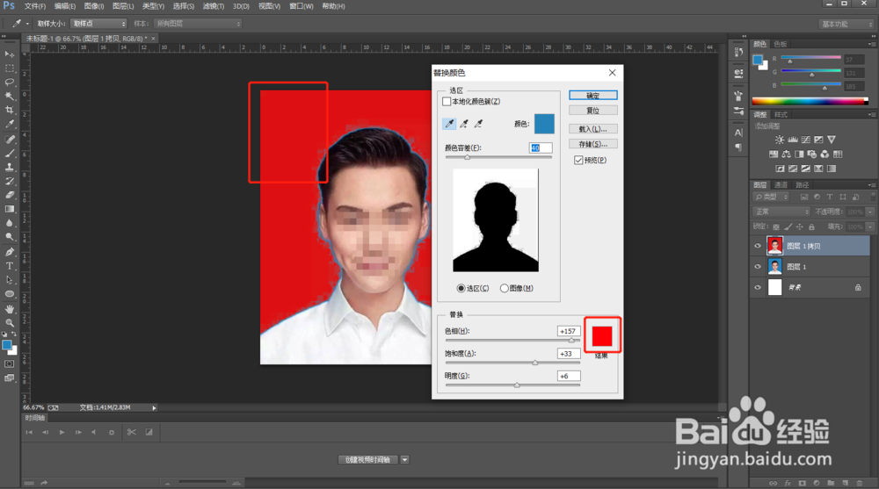
Task: Open the 图像 menu
Action: [94, 6]
